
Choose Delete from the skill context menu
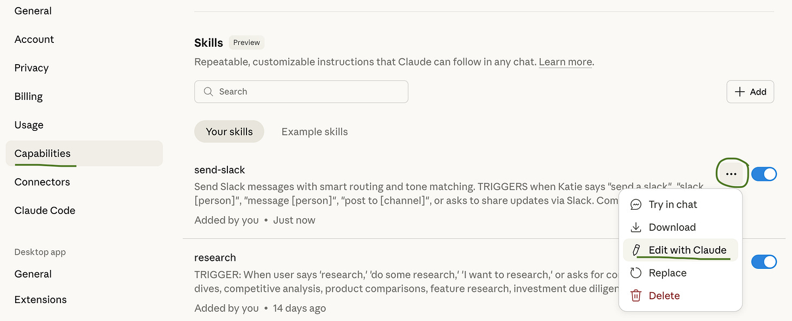tap(664, 296)
